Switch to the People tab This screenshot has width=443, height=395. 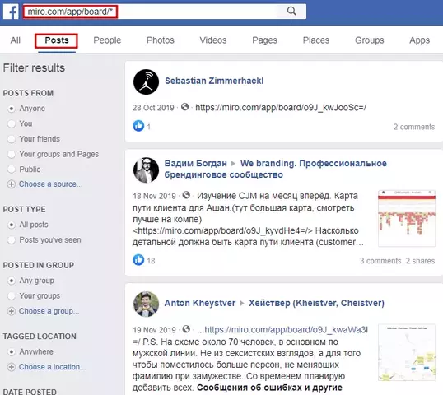(x=107, y=40)
